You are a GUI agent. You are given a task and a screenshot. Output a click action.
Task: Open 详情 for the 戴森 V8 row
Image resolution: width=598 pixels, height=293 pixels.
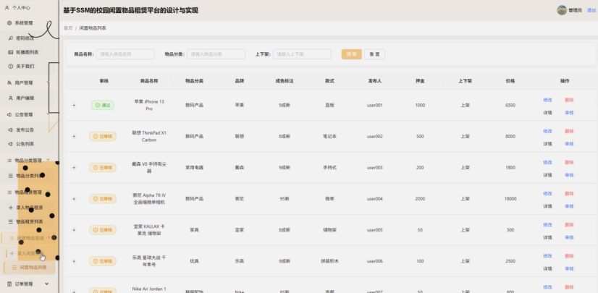[x=547, y=175]
